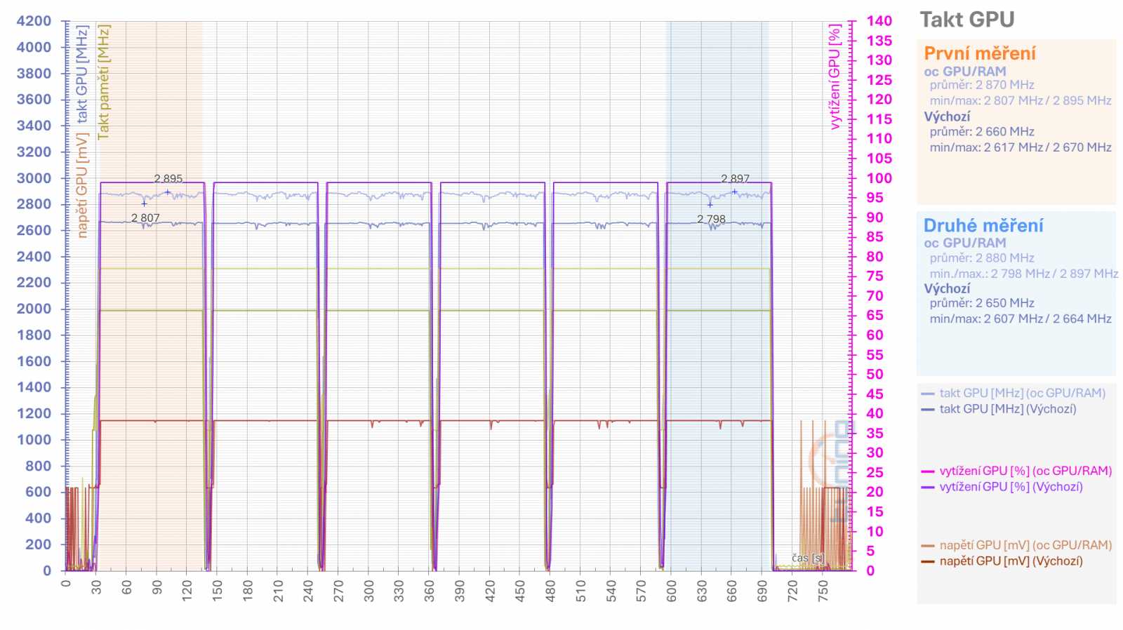Click the '3000' left axis value
Screen dimensions: 1123x630
[34, 178]
